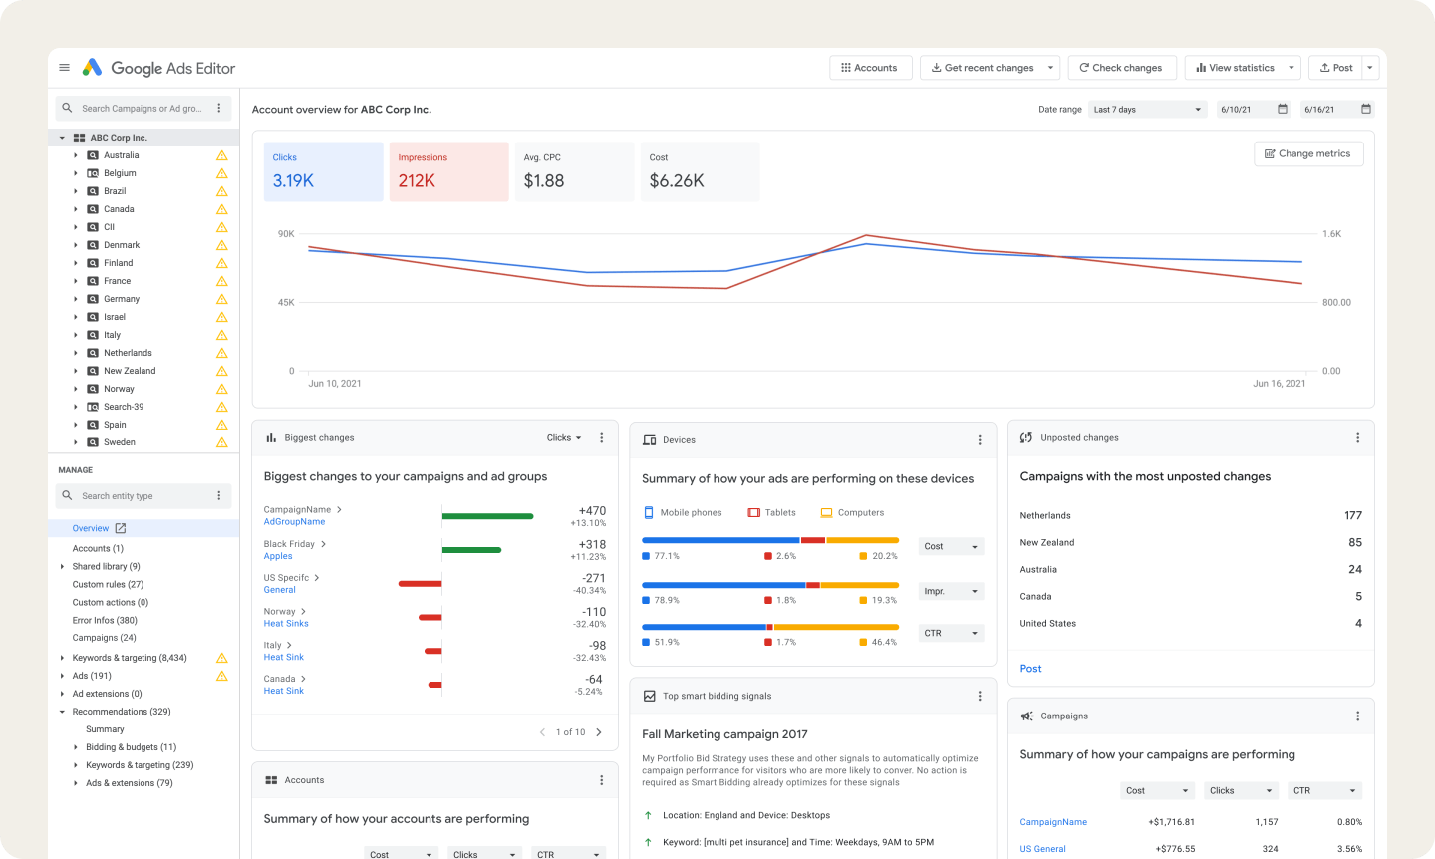Viewport: 1435px width, 859px height.
Task: Click the search icon in the campaign search bar
Action: 66,108
